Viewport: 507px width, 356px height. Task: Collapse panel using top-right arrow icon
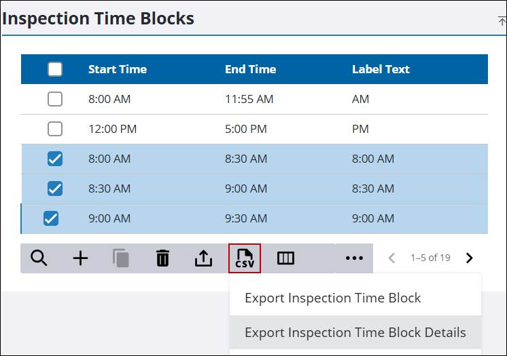tap(502, 21)
